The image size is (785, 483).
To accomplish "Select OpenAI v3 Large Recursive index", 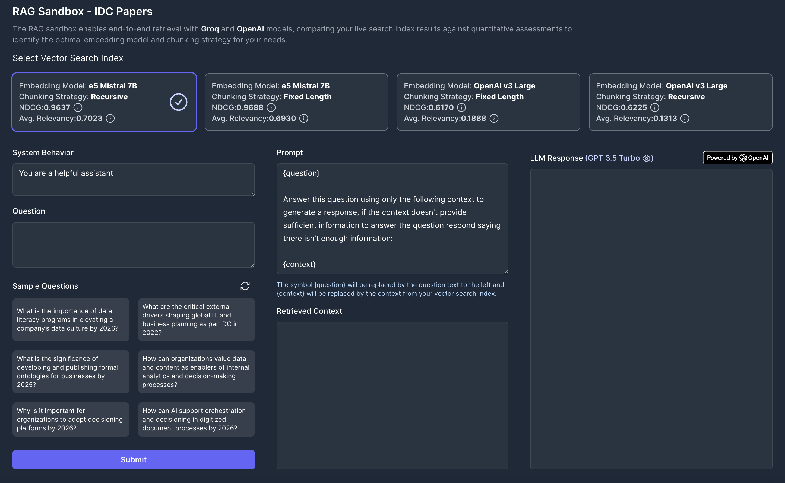I will click(680, 102).
